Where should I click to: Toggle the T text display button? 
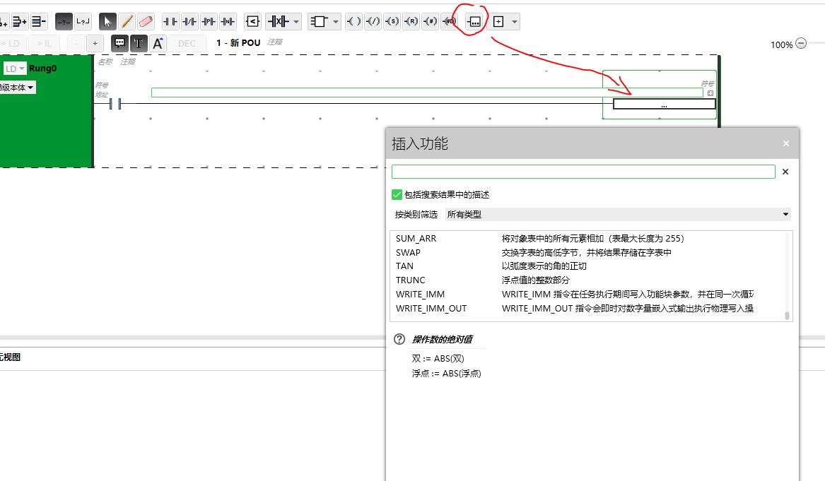tap(139, 43)
